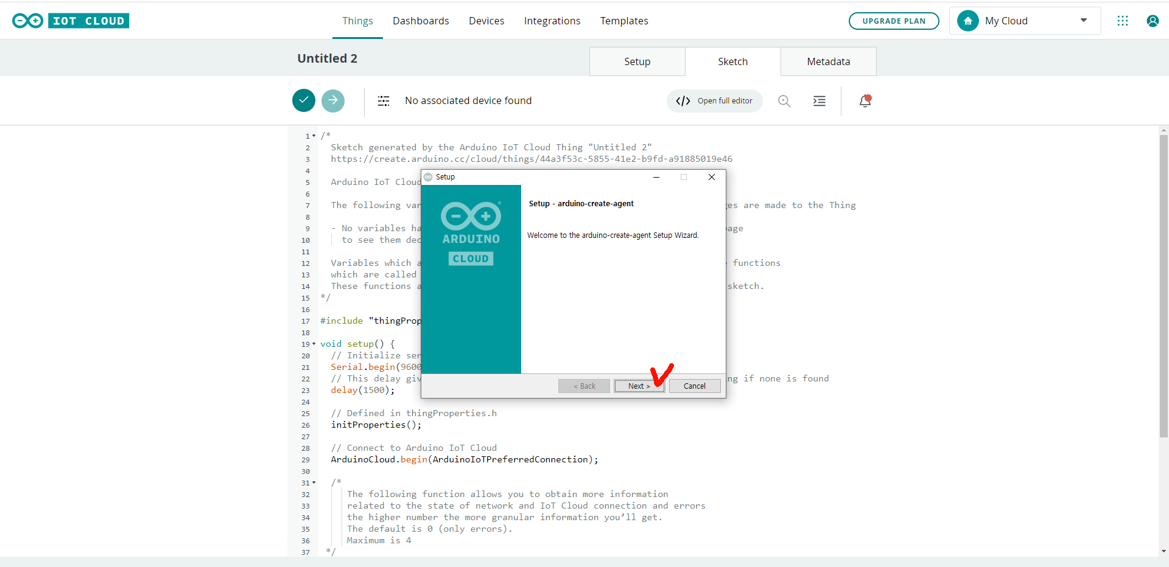The width and height of the screenshot is (1169, 567).
Task: Expand the My Cloud dropdown
Action: pos(1084,21)
